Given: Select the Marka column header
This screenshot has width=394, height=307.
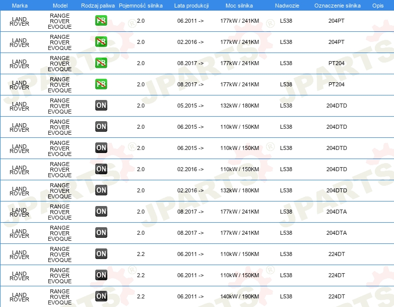Looking at the screenshot, I should pos(20,6).
